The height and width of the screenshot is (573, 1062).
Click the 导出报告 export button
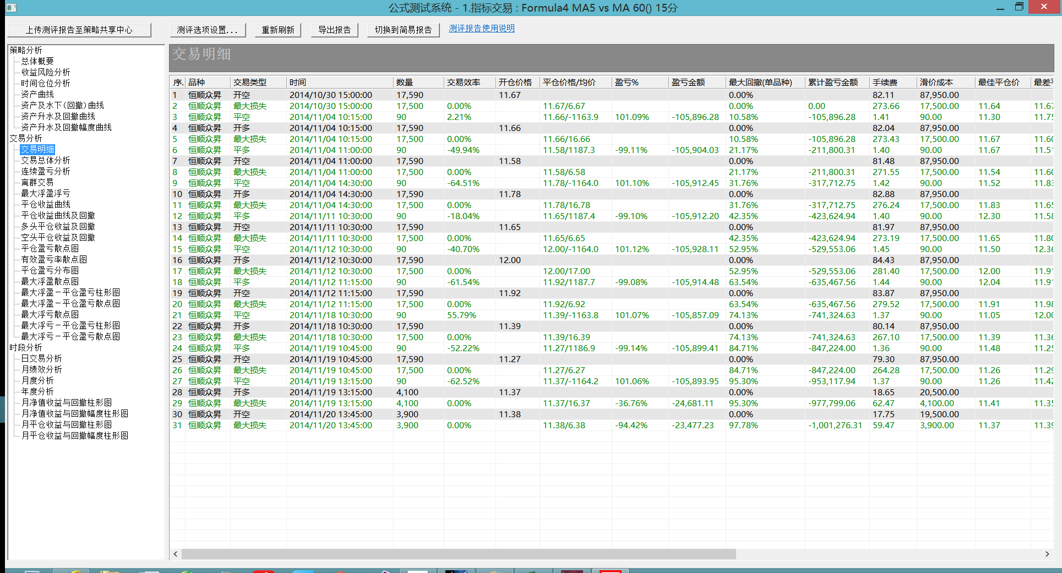(x=334, y=30)
